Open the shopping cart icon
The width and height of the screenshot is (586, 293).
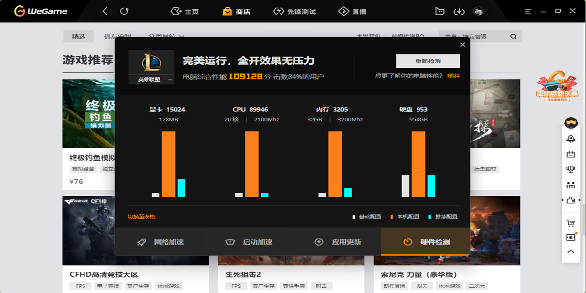tap(570, 223)
